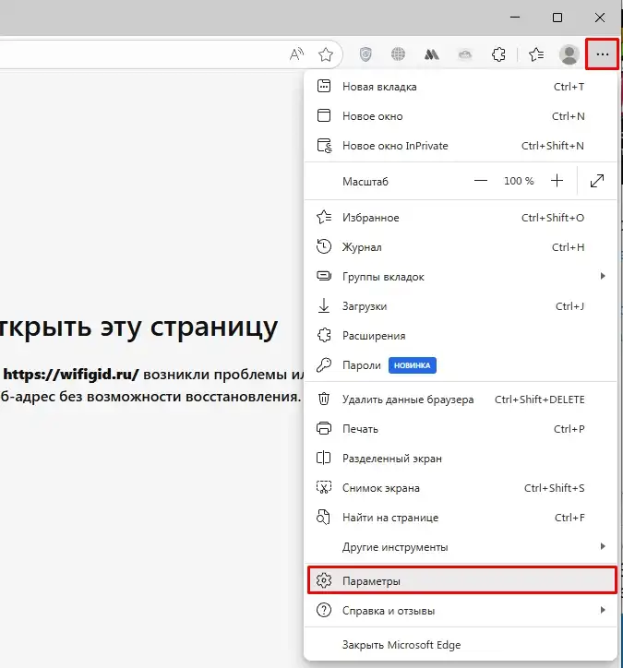Choose Удалить данные браузера
The width and height of the screenshot is (623, 668).
pyautogui.click(x=461, y=400)
